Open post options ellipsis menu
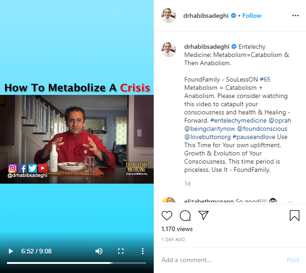306x273 pixels. coord(296,15)
